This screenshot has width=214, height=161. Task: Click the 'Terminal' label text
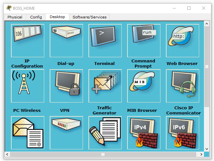pyautogui.click(x=104, y=64)
